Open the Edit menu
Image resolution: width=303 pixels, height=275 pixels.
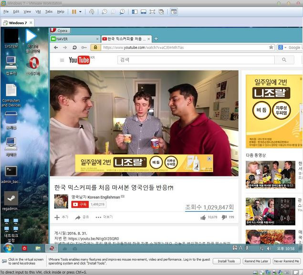16,11
